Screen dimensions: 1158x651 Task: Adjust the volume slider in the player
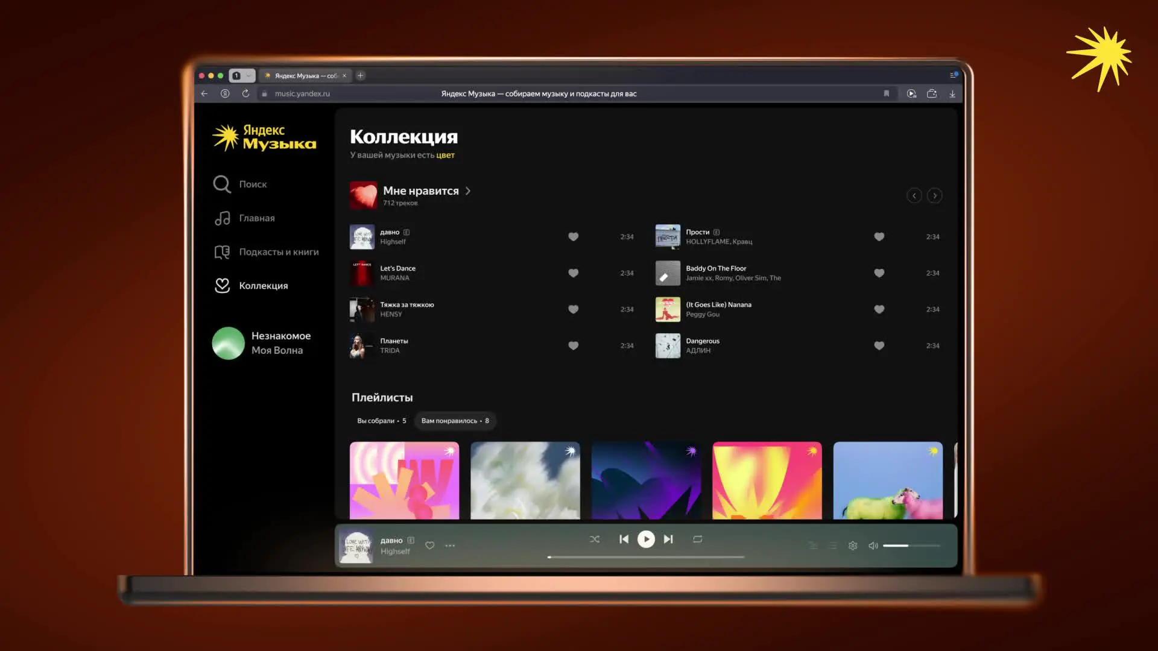[x=911, y=546]
